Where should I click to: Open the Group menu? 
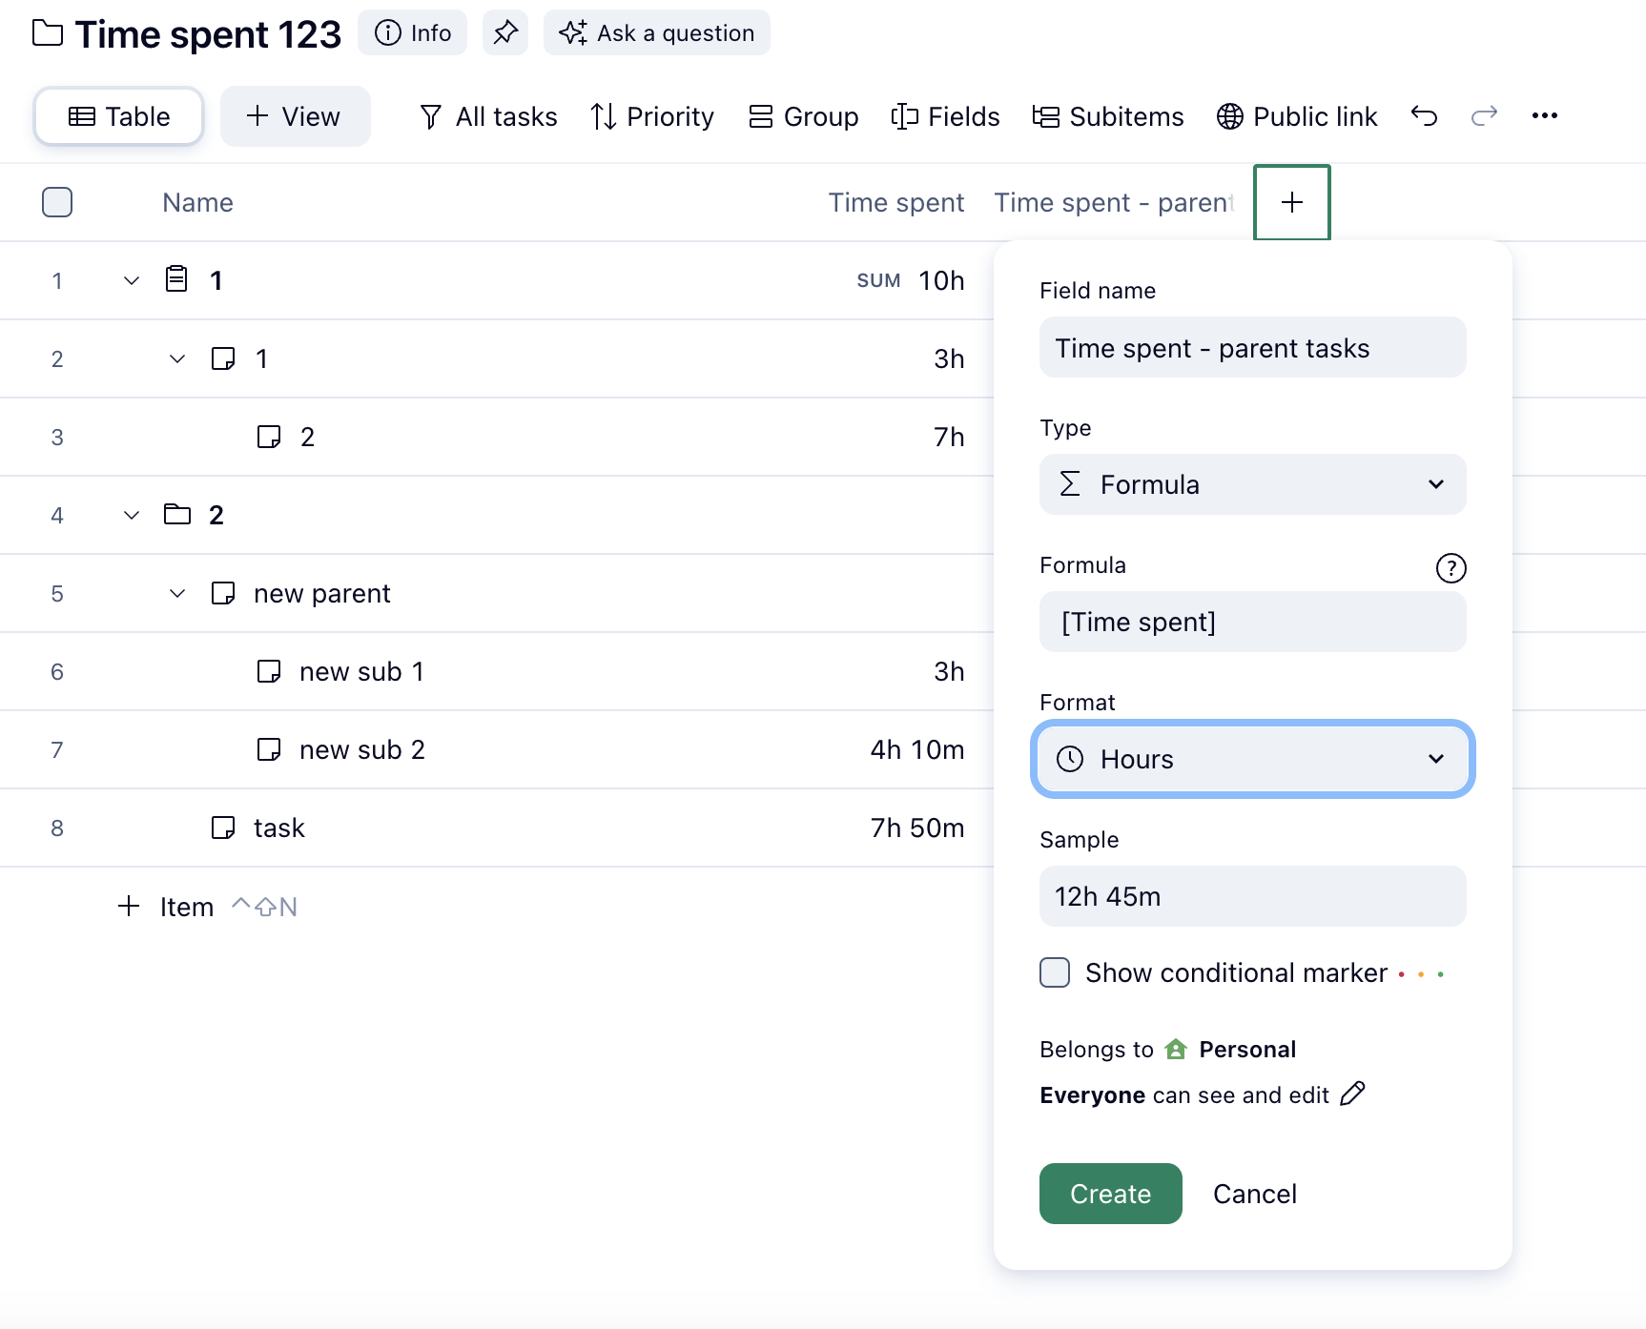(804, 116)
